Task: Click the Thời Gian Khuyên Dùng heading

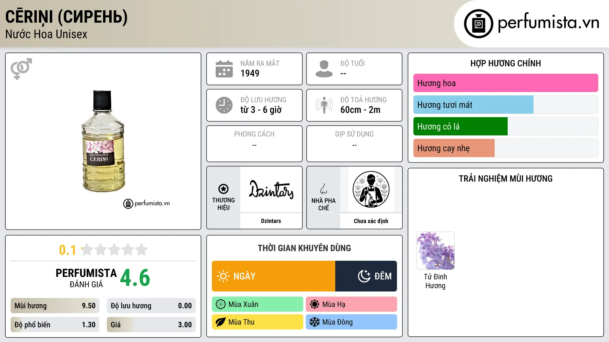Action: [304, 248]
